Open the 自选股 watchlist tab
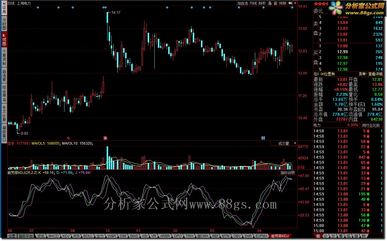This screenshot has width=387, height=241. click(4, 76)
